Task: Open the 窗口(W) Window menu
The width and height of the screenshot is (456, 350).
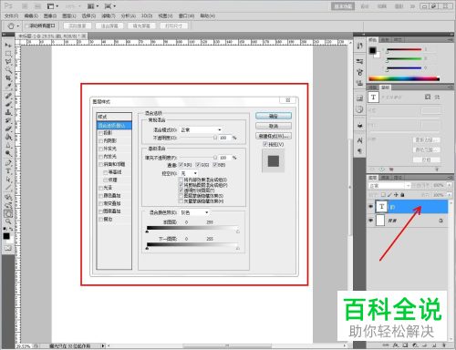Action: 186,15
